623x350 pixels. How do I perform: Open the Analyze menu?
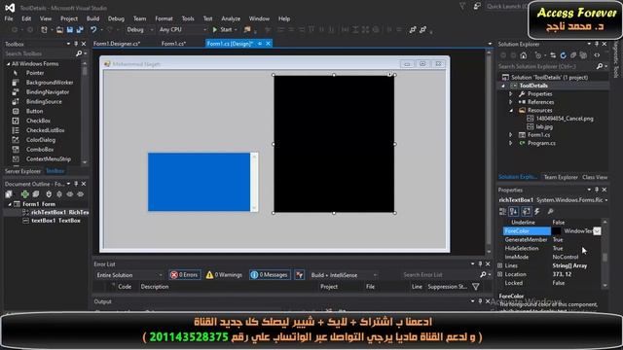[231, 18]
